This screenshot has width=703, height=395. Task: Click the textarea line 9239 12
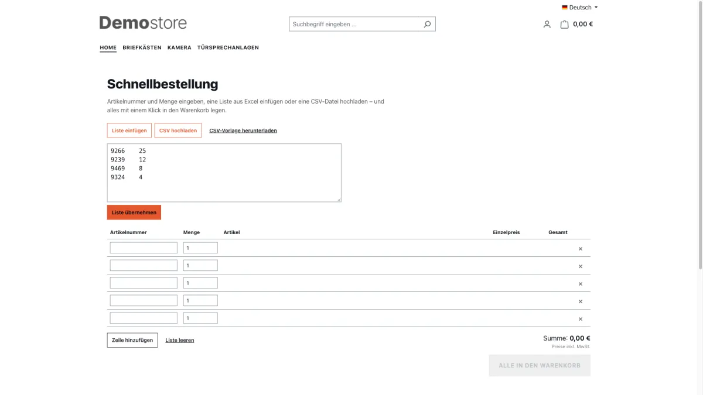tap(128, 160)
